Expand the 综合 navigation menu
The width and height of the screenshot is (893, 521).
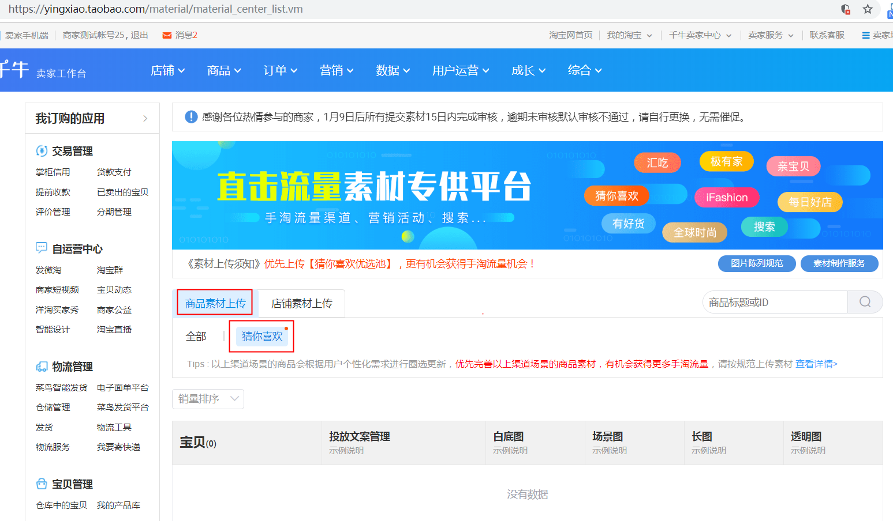tap(585, 70)
